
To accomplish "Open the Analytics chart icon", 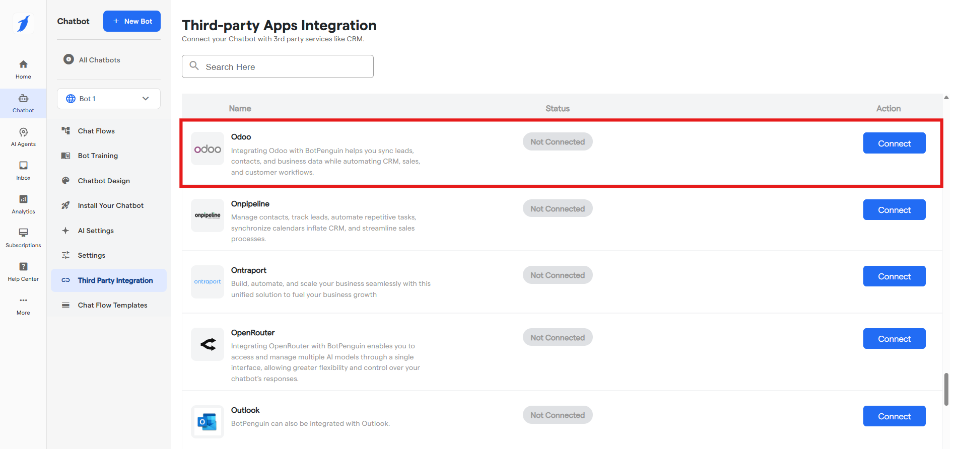I will pos(23,199).
